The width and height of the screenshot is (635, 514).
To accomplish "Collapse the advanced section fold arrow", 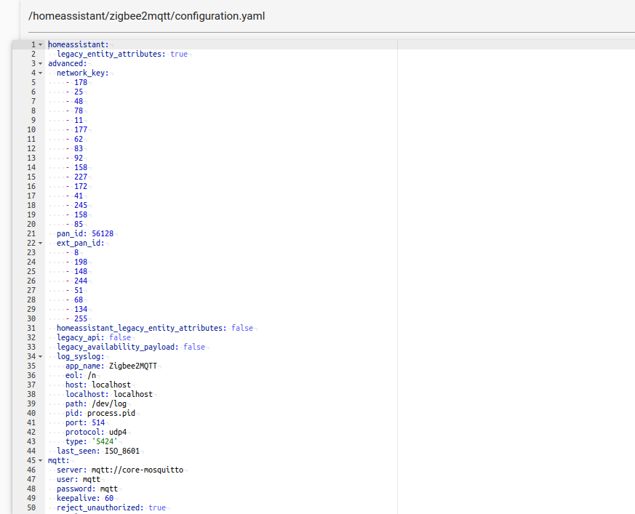I will (40, 63).
